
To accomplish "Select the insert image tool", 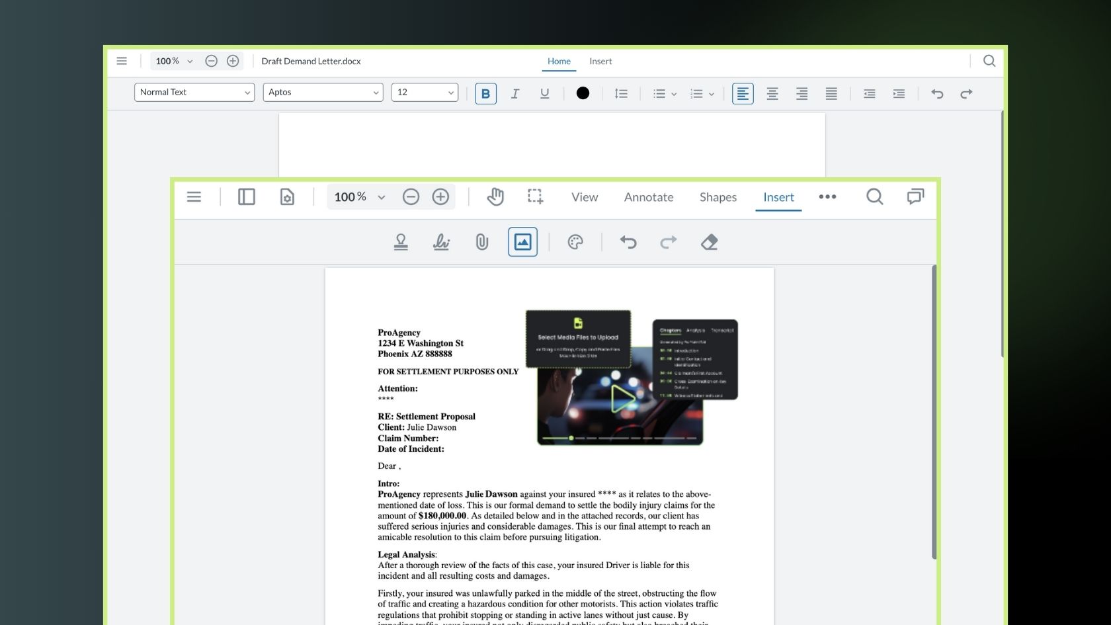I will 522,242.
